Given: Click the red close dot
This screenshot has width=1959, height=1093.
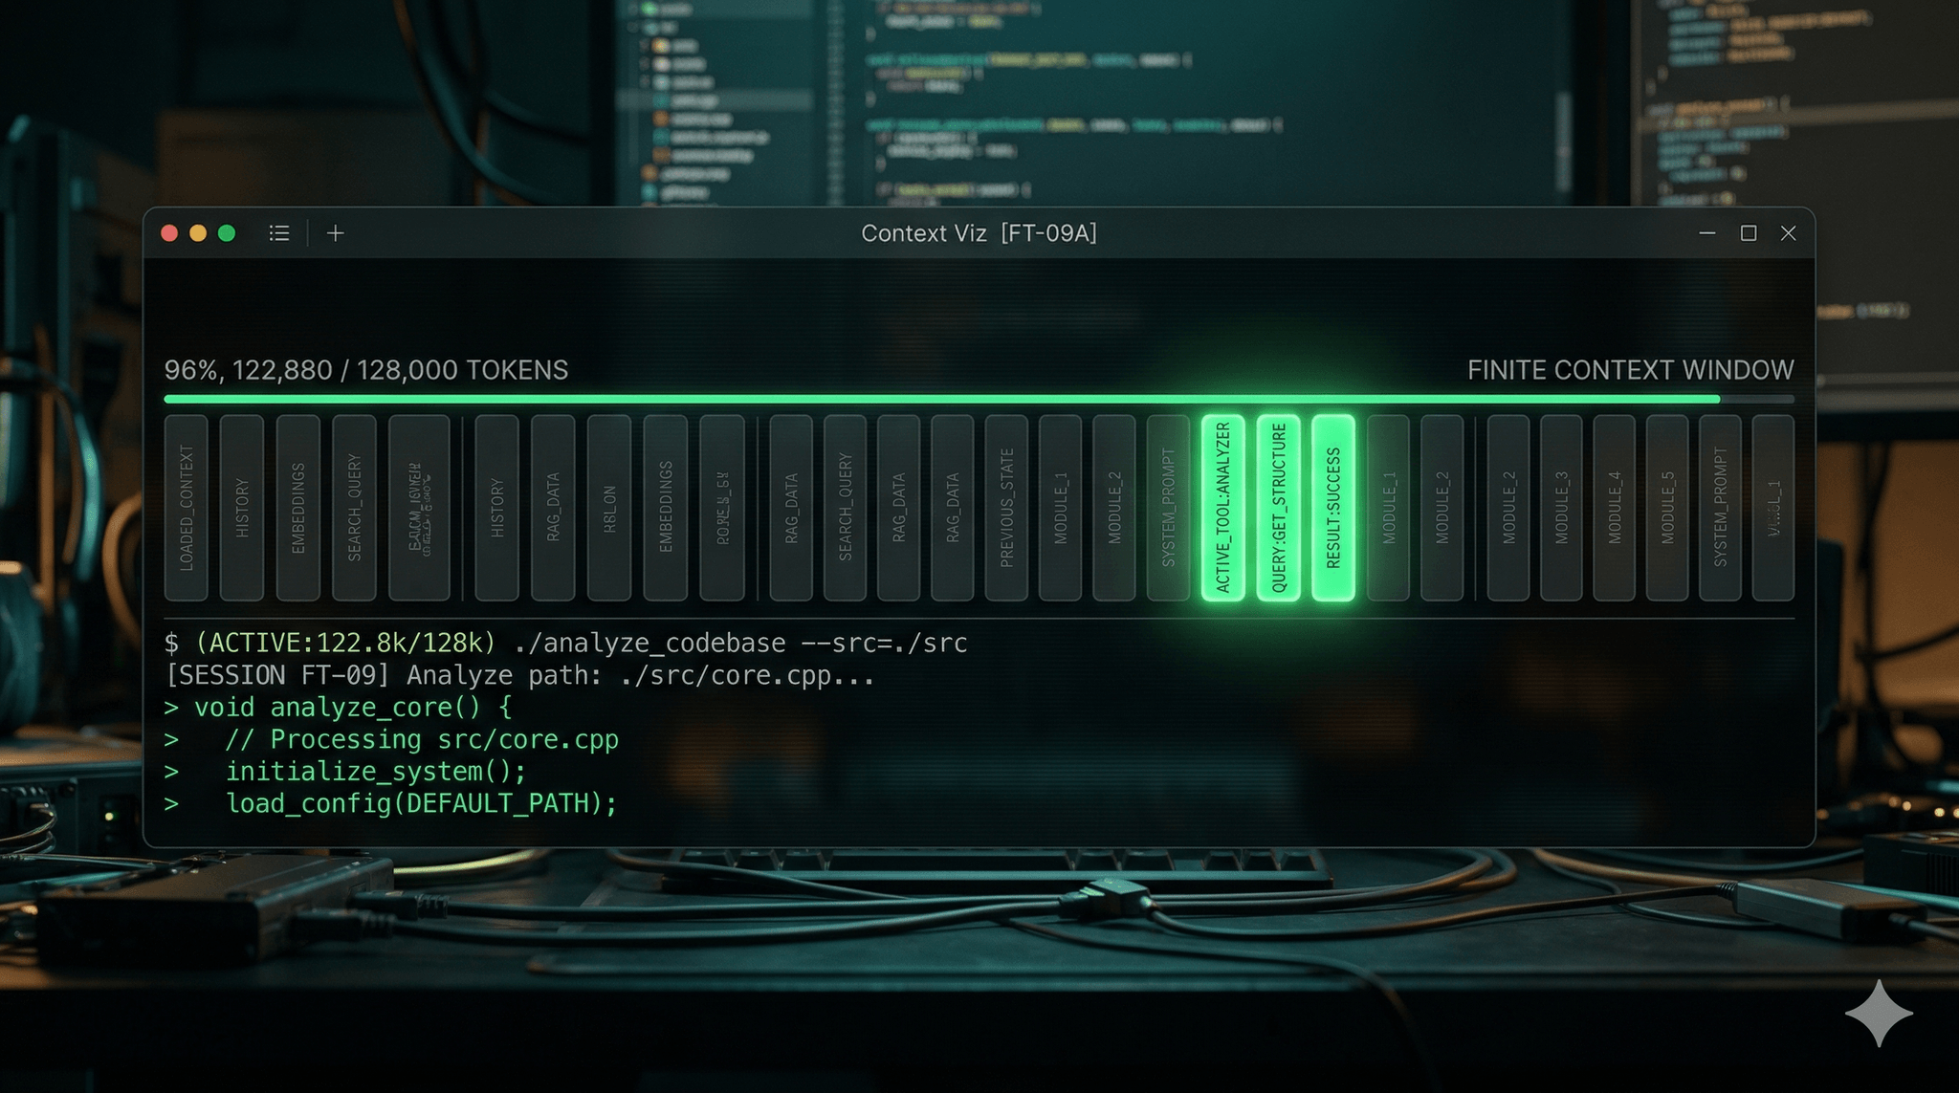Looking at the screenshot, I should coord(169,233).
